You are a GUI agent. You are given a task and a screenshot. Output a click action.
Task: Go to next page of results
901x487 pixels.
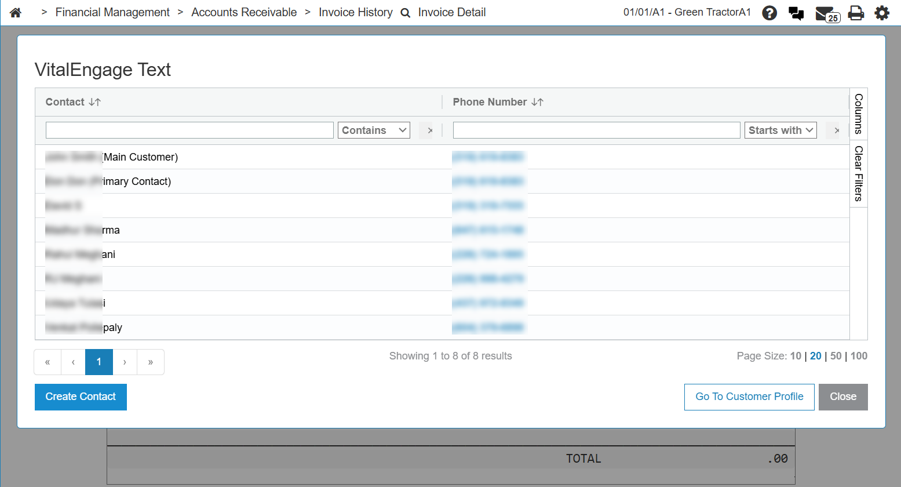(x=125, y=362)
